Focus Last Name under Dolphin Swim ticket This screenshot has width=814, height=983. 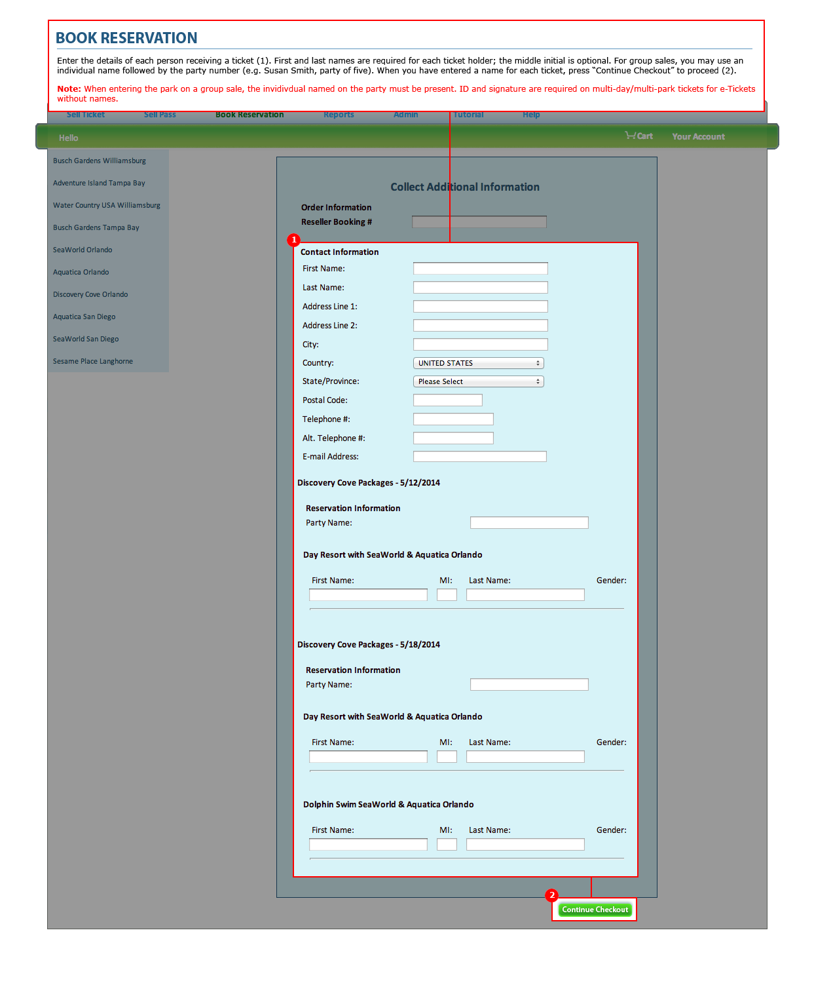(525, 845)
